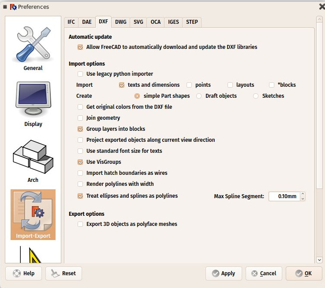The height and width of the screenshot is (288, 325).
Task: Enable Project exported objects along view direction
Action: click(80, 140)
